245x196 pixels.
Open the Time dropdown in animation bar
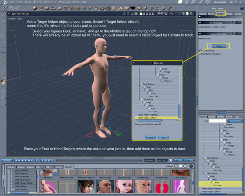click(x=178, y=160)
